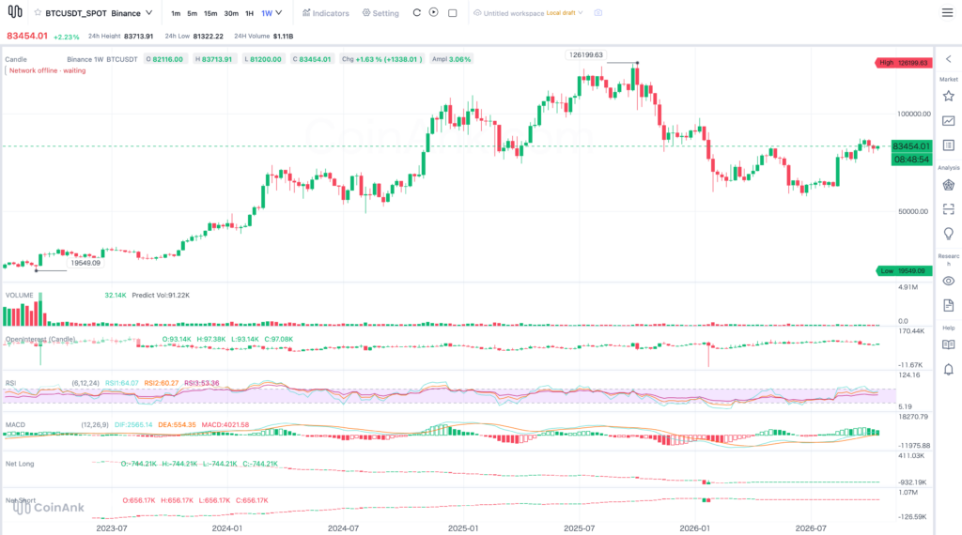Click the Close value C 83454.01 chip
Viewport: 962px width, 535px height.
pos(312,59)
